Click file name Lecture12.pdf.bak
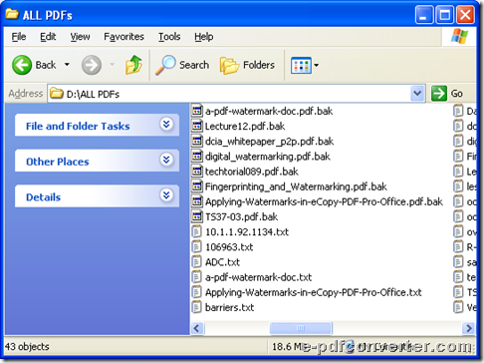 coord(245,126)
